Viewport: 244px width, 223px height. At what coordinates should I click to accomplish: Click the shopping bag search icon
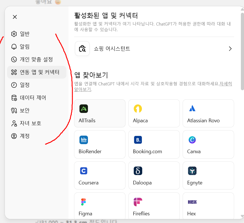pos(82,49)
